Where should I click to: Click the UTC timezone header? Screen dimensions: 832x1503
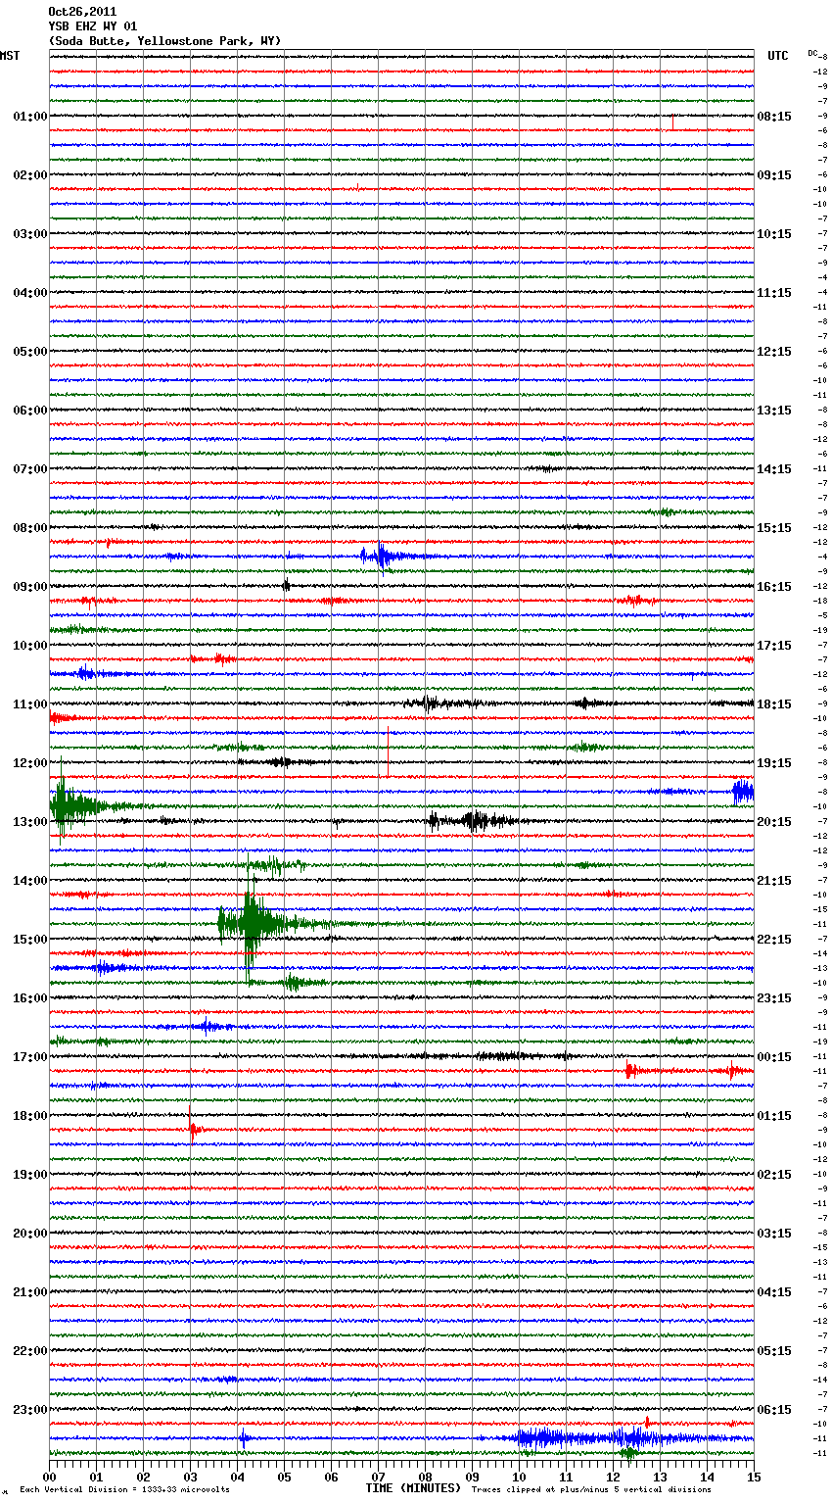coord(777,56)
